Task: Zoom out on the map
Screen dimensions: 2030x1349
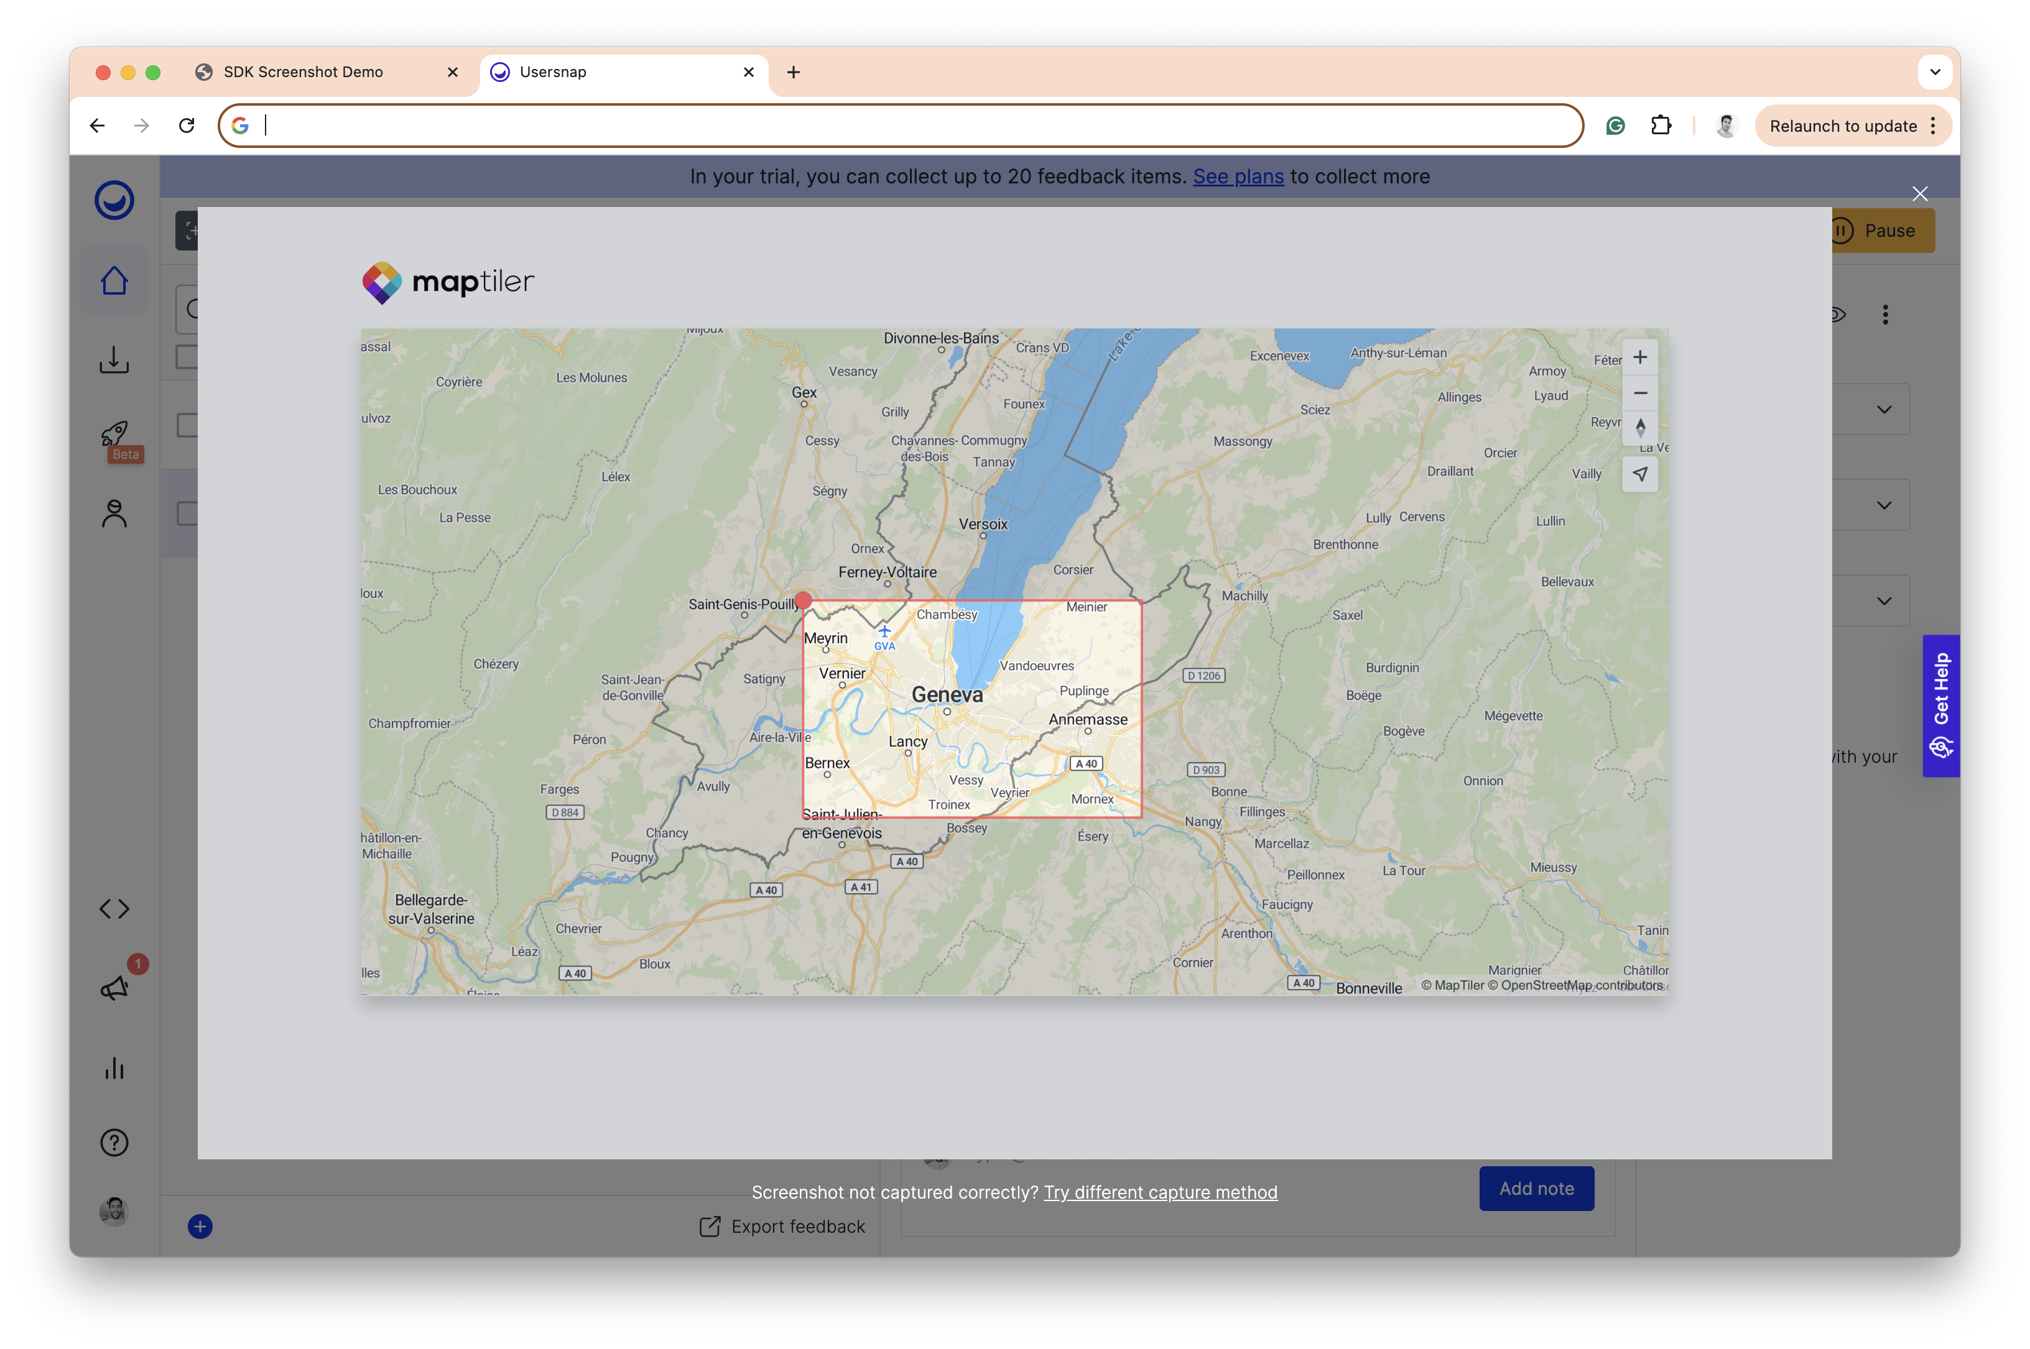Action: pos(1640,393)
